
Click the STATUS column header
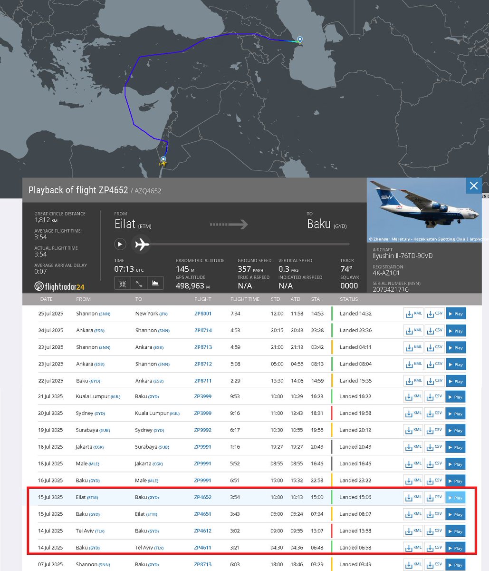pos(349,299)
